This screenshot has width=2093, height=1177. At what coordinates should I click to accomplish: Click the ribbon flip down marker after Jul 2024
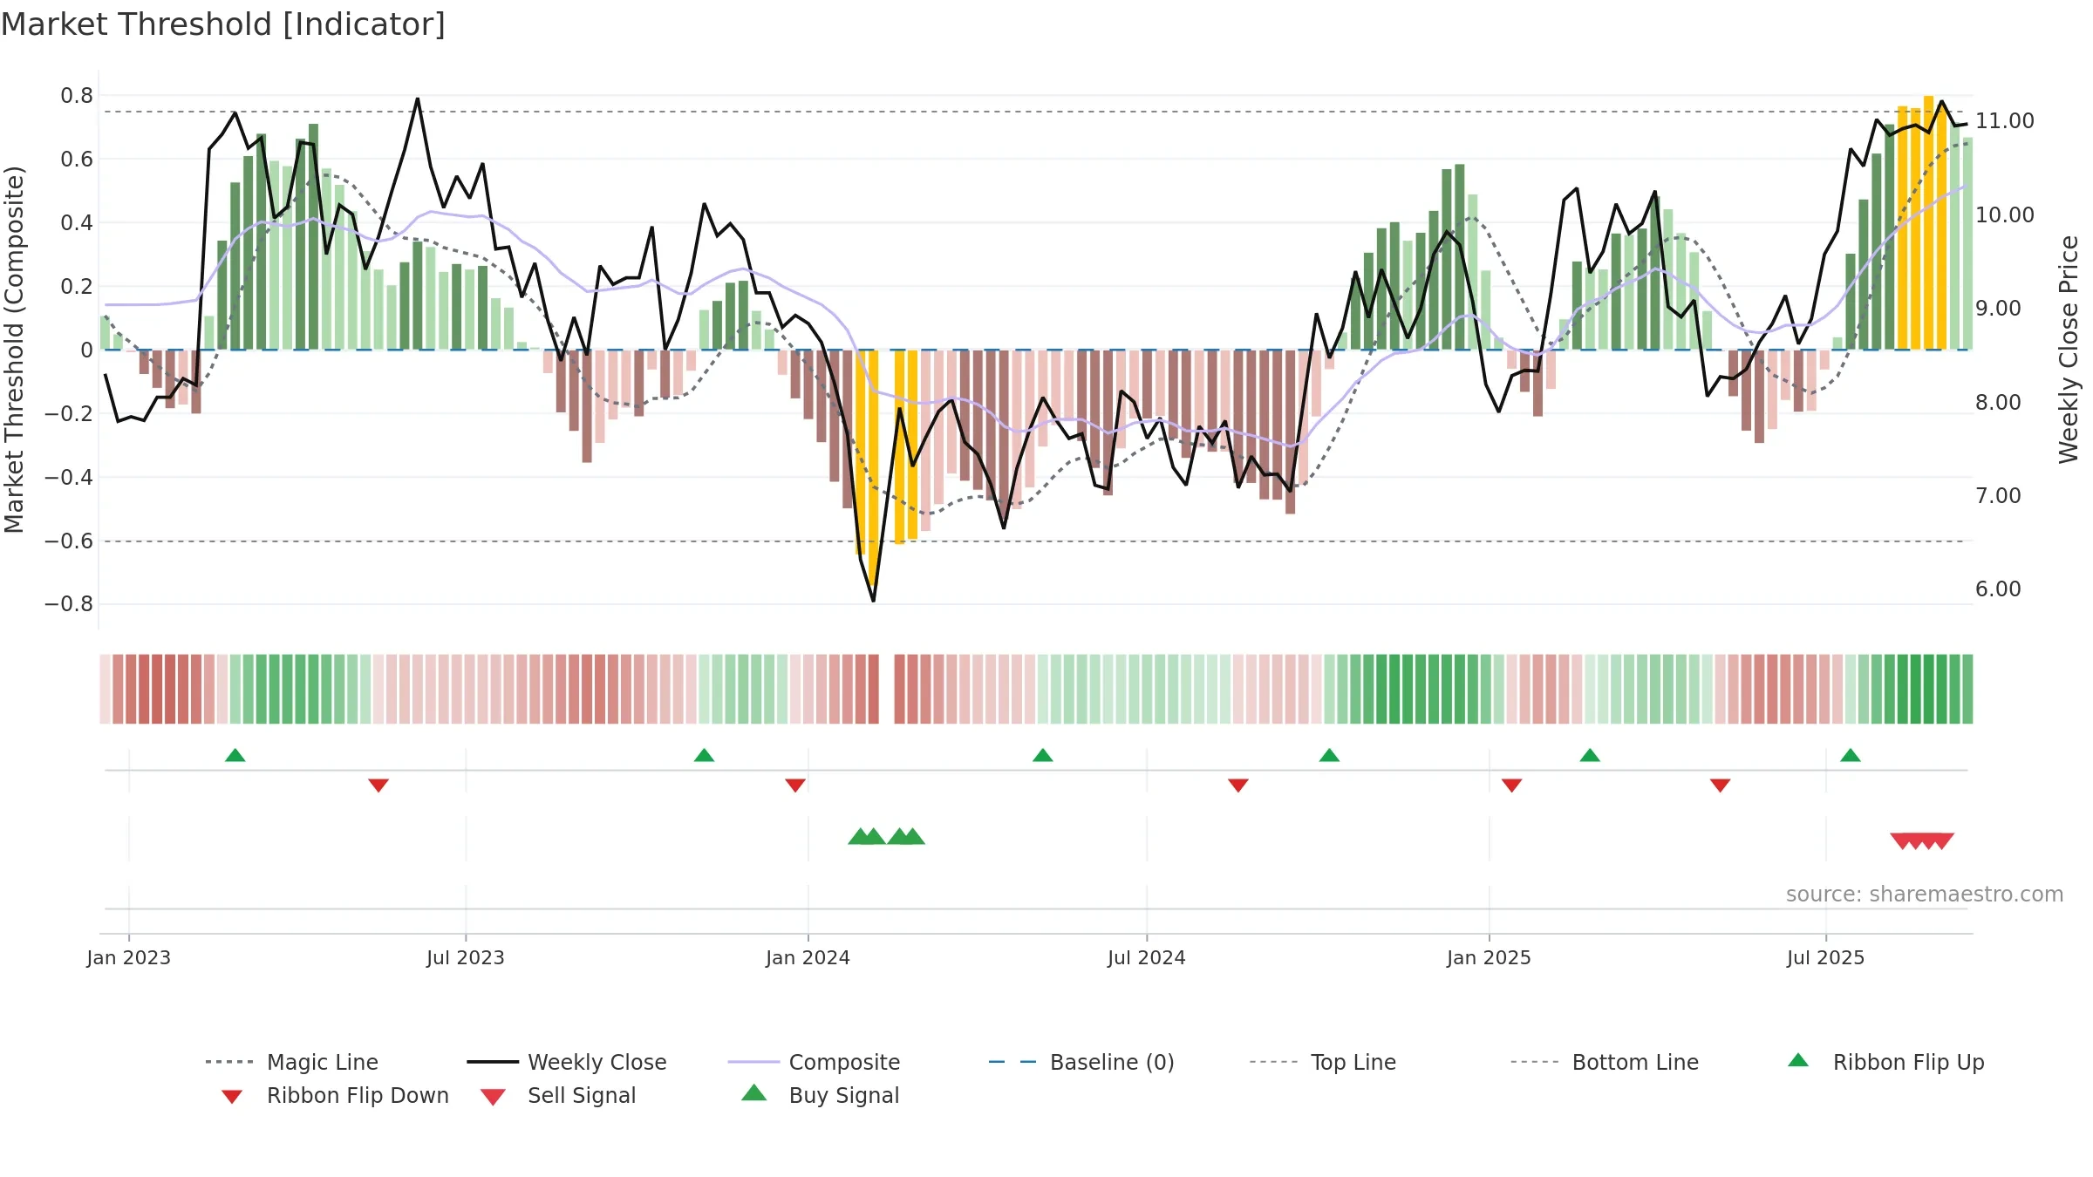(x=1238, y=786)
